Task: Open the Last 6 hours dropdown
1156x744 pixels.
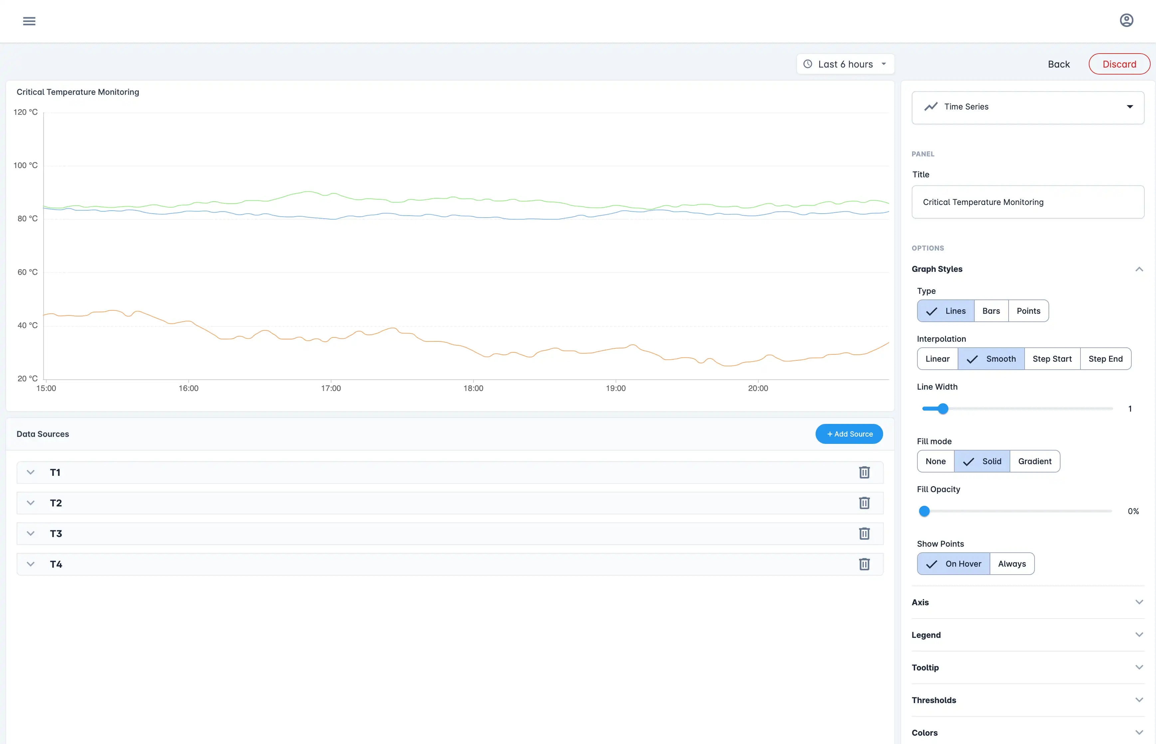Action: pyautogui.click(x=845, y=64)
